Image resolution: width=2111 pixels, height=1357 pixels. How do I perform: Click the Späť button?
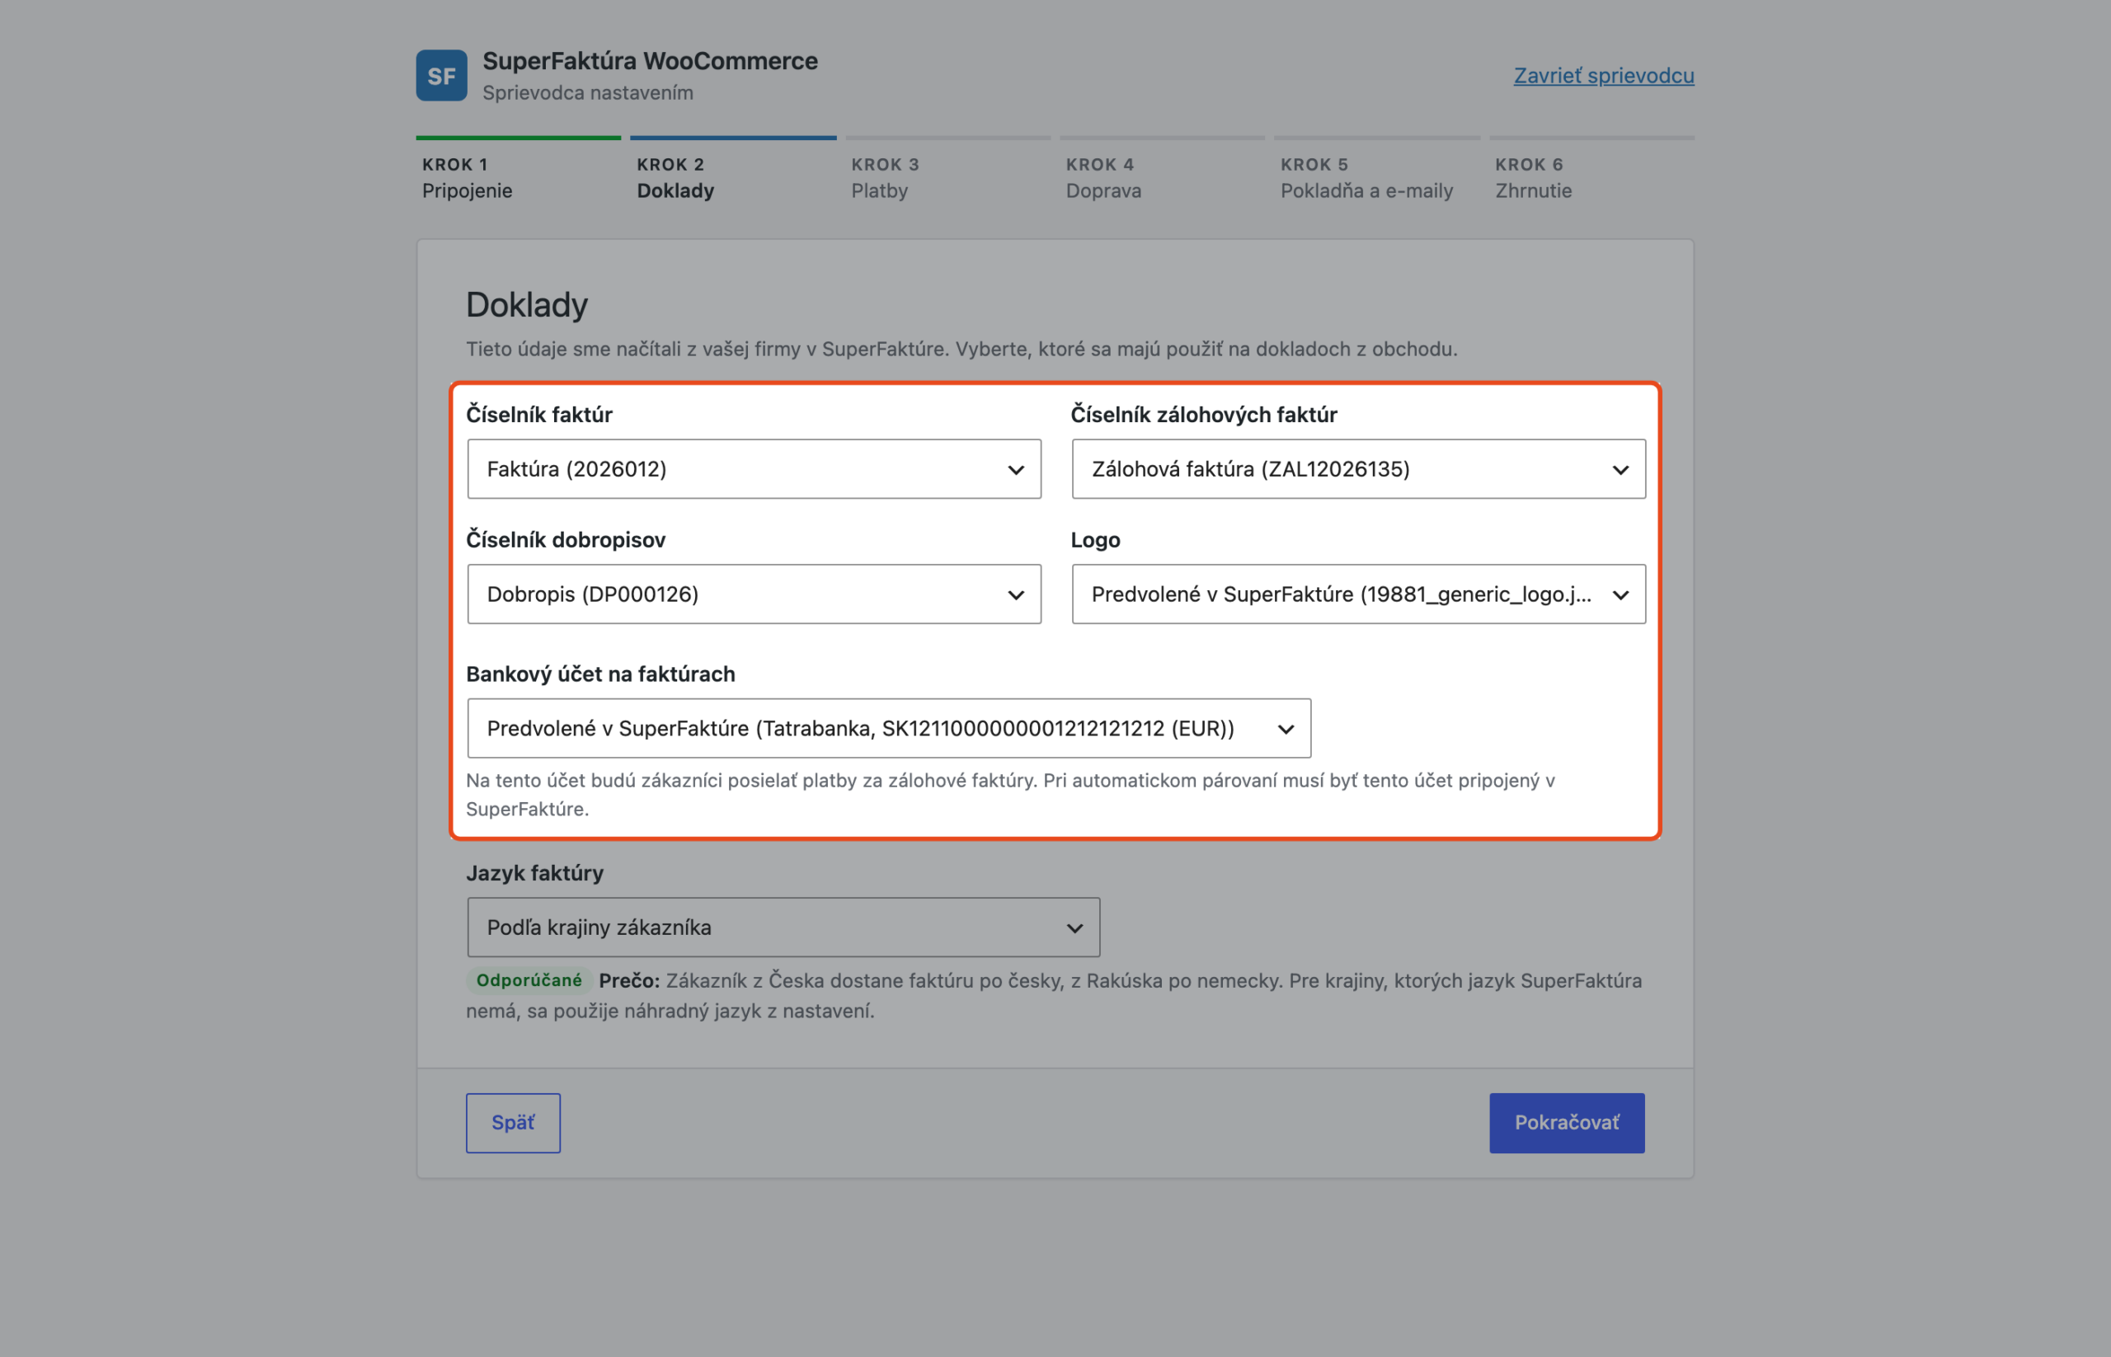coord(513,1123)
